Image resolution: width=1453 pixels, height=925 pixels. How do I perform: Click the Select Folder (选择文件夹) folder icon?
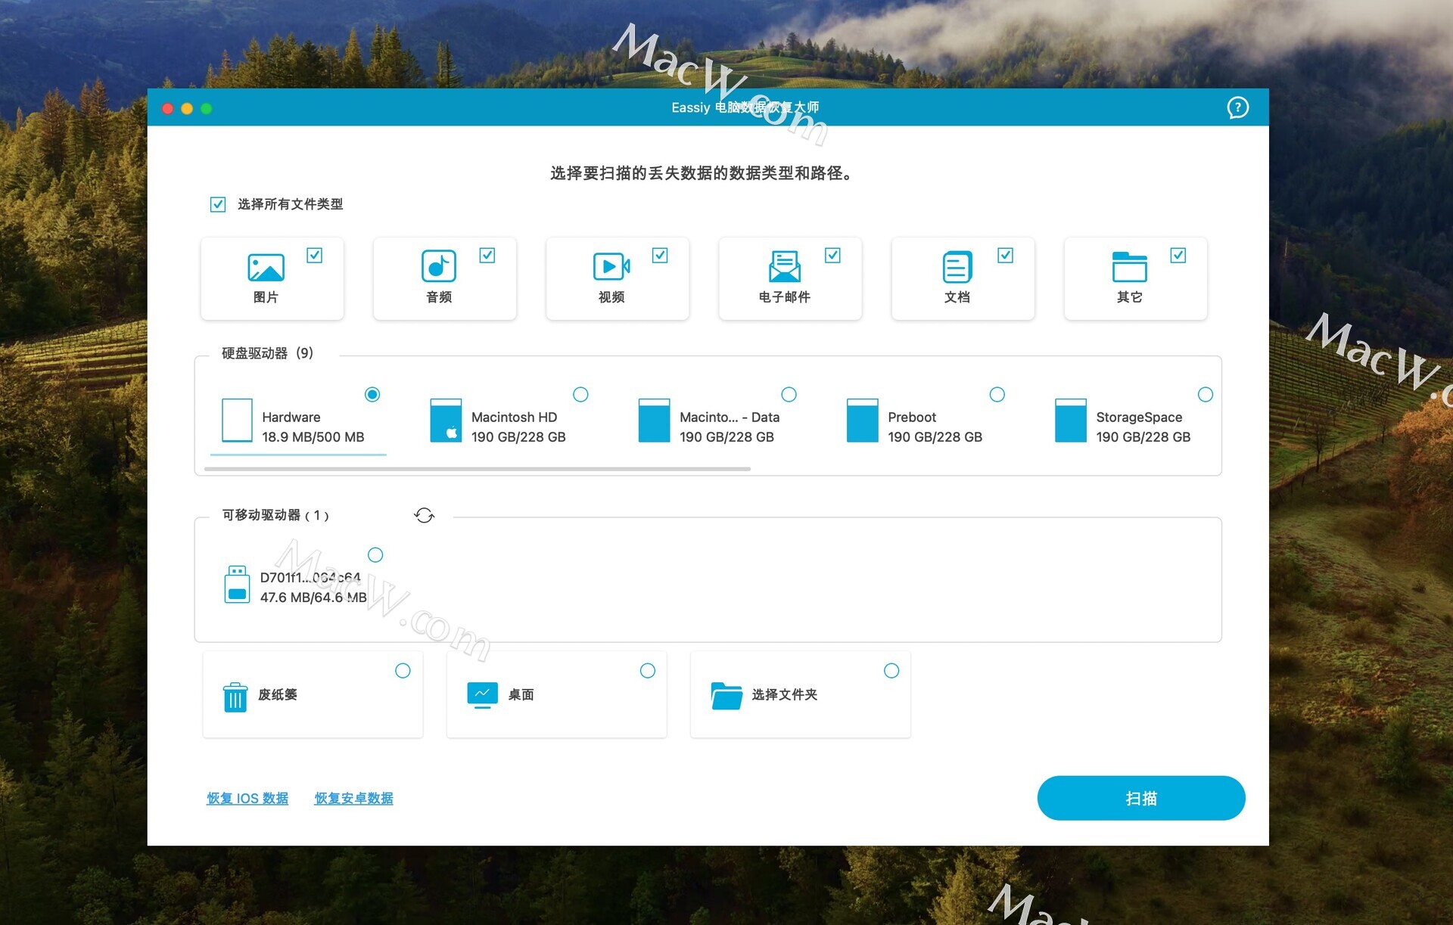click(x=726, y=696)
